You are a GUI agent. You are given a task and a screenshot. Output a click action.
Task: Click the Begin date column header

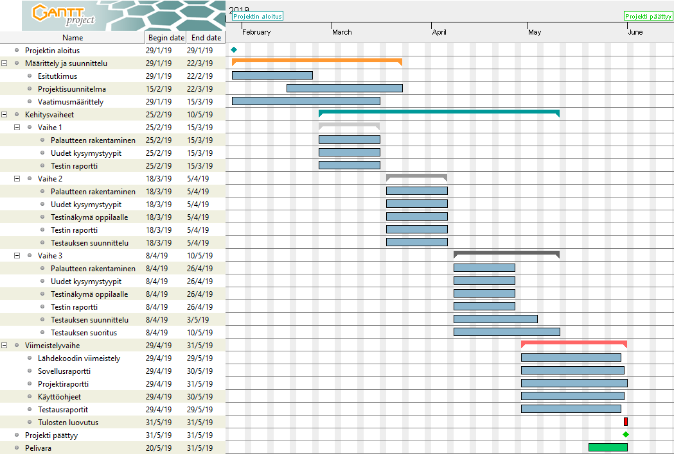[166, 38]
